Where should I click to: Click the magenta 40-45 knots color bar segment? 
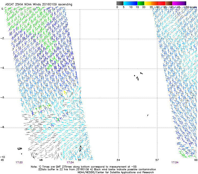click(x=176, y=3)
